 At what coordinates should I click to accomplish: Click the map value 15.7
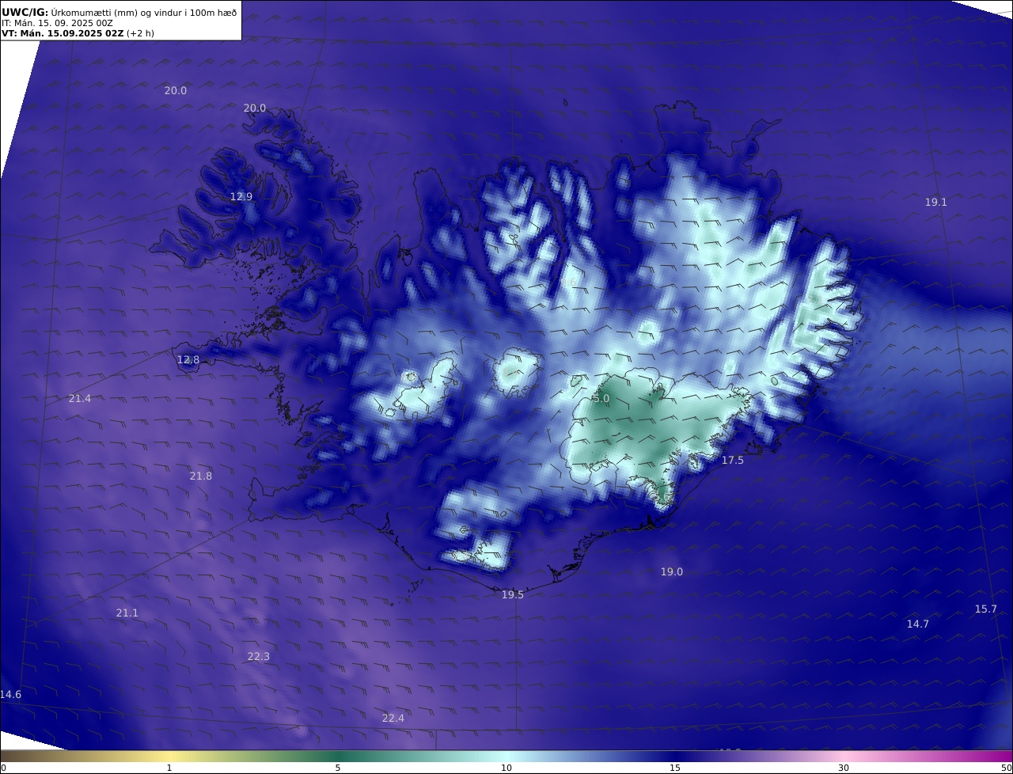pos(985,609)
